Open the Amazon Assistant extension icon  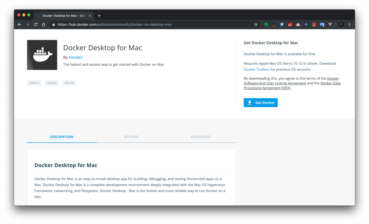pyautogui.click(x=274, y=24)
